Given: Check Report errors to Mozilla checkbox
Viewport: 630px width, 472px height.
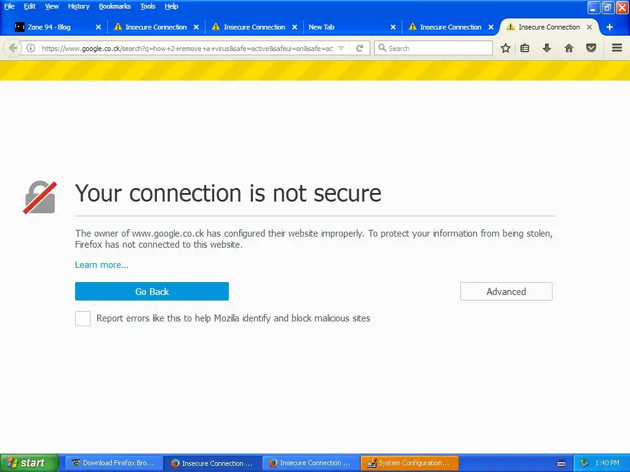Looking at the screenshot, I should (x=83, y=319).
